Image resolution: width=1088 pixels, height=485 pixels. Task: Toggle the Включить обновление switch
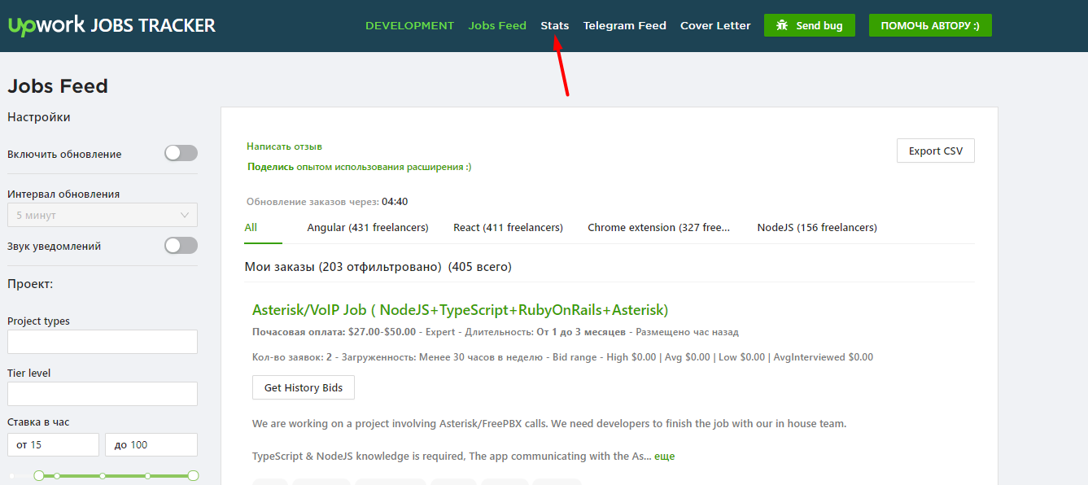tap(181, 153)
